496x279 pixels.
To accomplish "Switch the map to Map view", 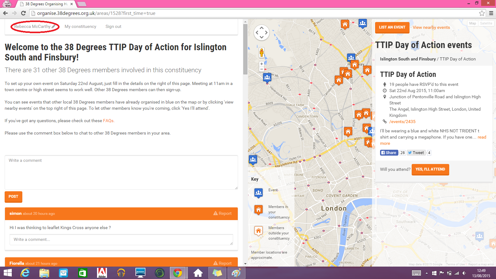I will click(x=472, y=23).
